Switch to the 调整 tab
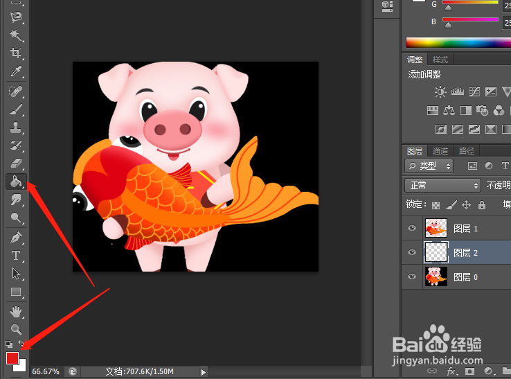 click(x=415, y=60)
